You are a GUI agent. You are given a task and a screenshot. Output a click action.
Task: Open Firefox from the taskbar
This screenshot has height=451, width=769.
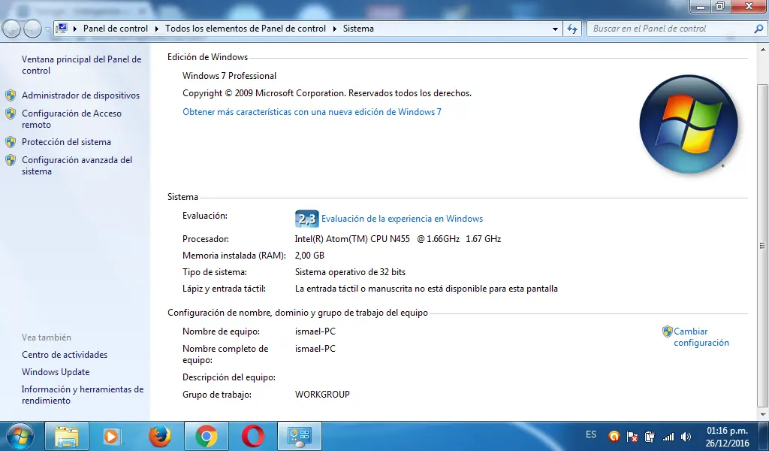pos(159,436)
